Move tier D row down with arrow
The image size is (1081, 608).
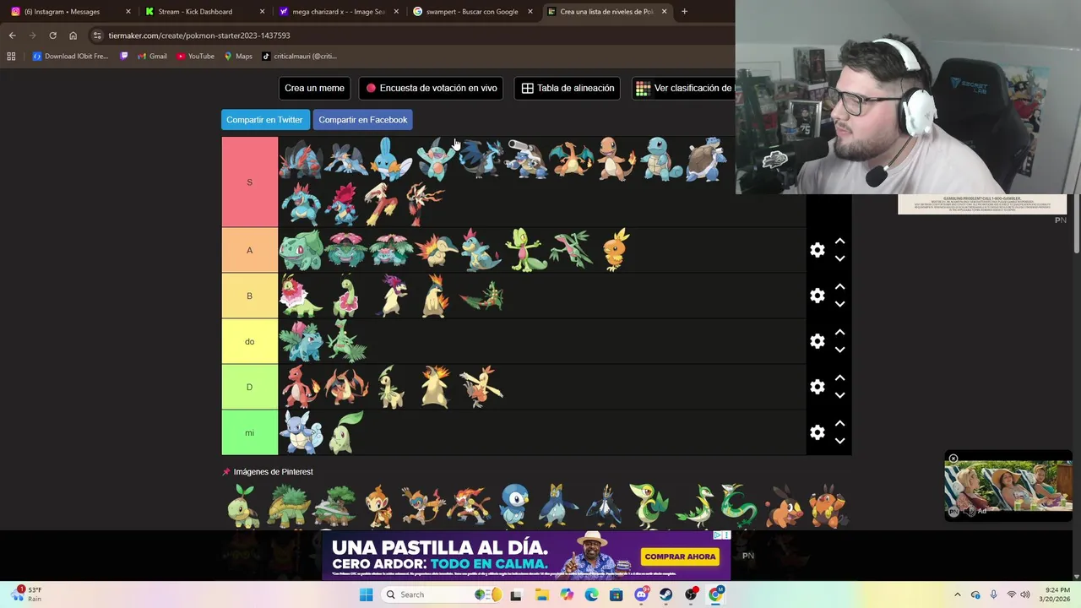[839, 395]
